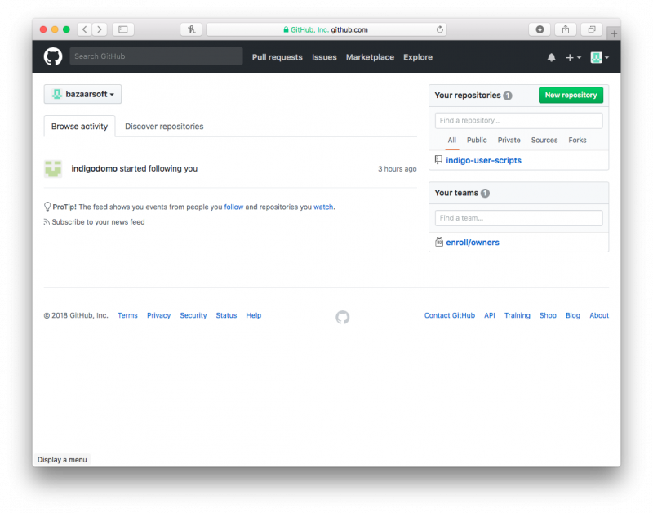Focus the Search GitHub field
653x513 pixels.
point(156,56)
